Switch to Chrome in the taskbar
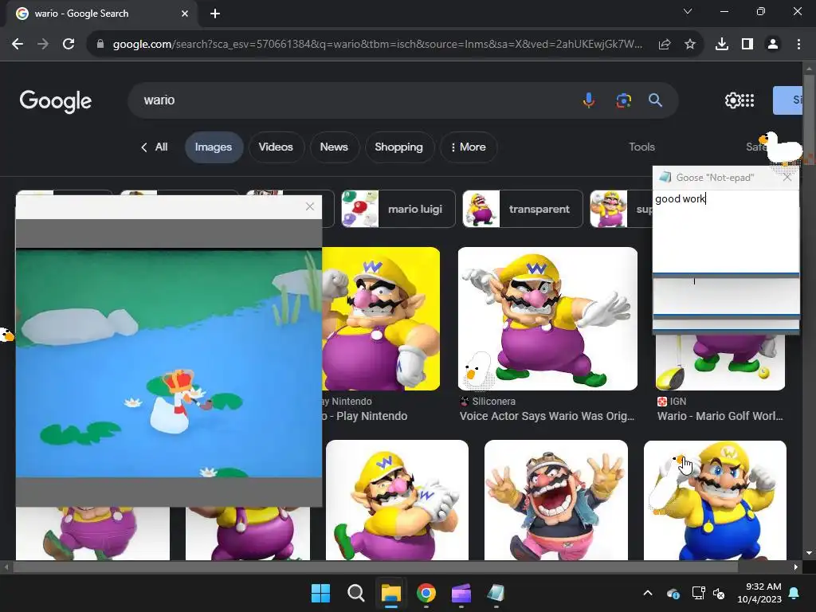Screen dimensions: 816x612 click(x=426, y=593)
